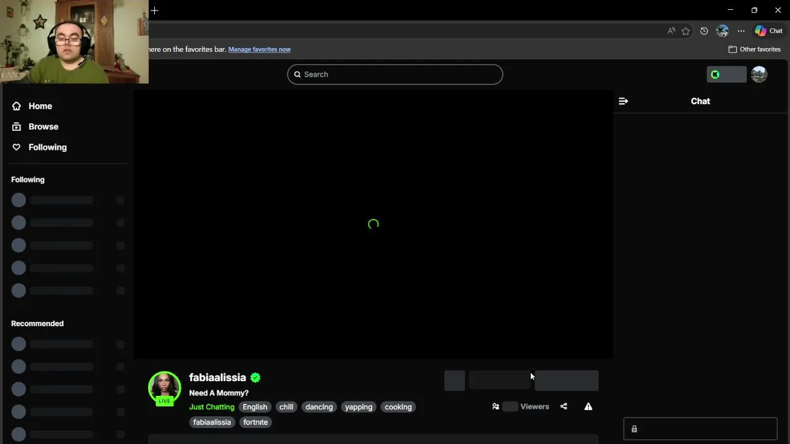This screenshot has width=790, height=444.
Task: Click the viewers people icon
Action: pyautogui.click(x=496, y=406)
